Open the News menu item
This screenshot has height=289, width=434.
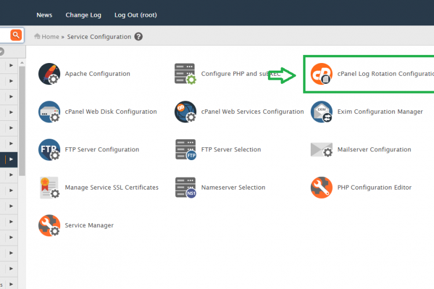point(45,15)
